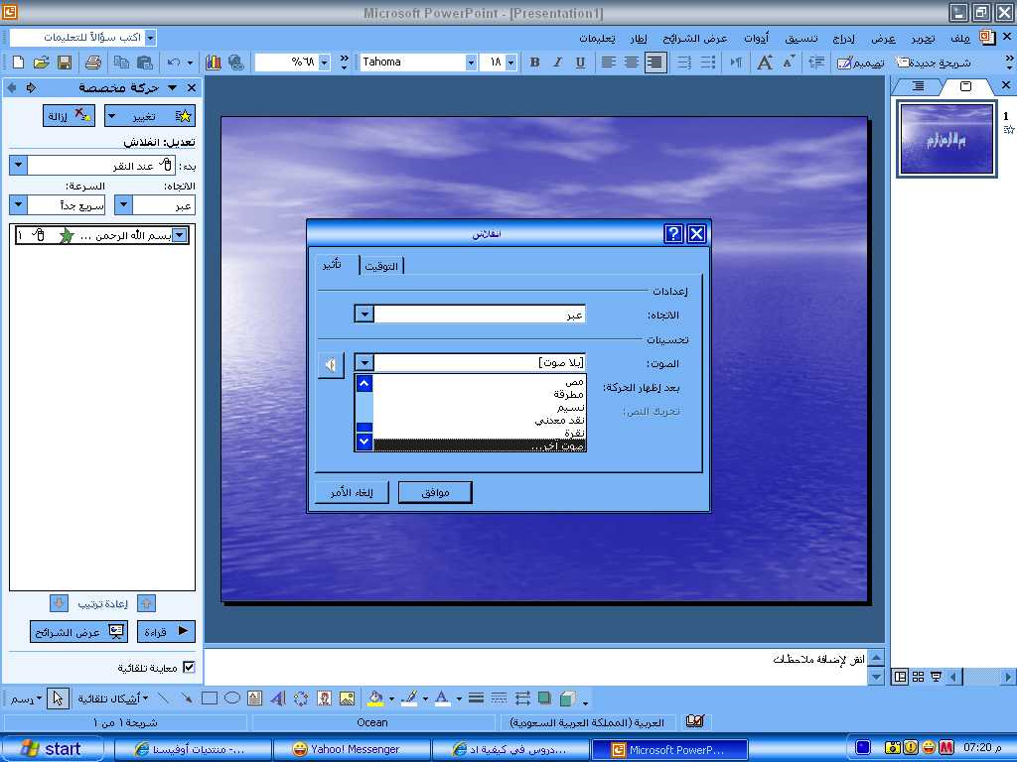Image resolution: width=1017 pixels, height=762 pixels.
Task: Click the إزالة remove button
Action: 69,116
